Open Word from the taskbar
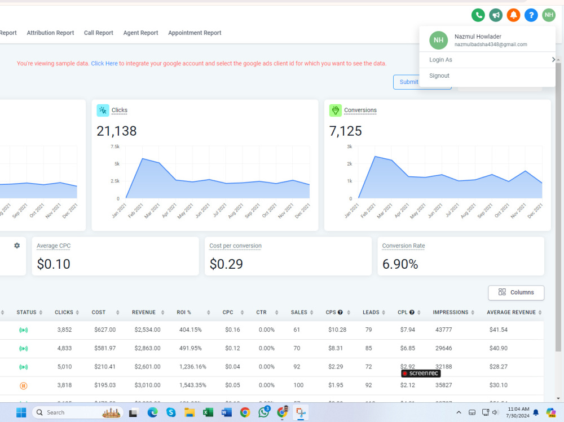The width and height of the screenshot is (564, 422). [227, 412]
